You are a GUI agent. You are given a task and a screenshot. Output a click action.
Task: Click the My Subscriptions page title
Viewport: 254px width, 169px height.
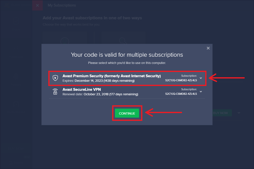tap(62, 5)
